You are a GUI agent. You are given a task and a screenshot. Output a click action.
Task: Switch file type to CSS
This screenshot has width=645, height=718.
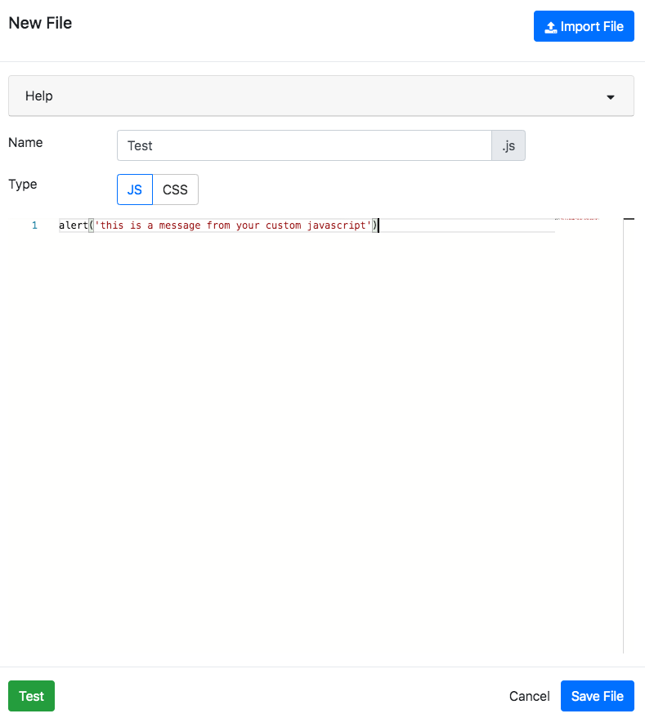(175, 190)
